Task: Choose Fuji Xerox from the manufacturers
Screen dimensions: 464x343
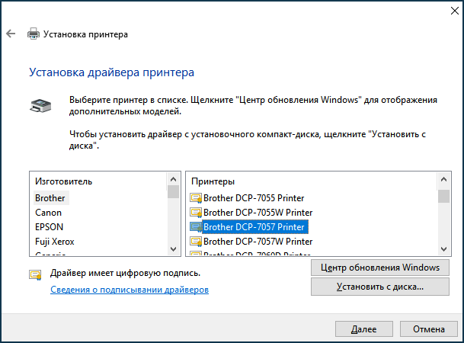Action: coord(54,242)
